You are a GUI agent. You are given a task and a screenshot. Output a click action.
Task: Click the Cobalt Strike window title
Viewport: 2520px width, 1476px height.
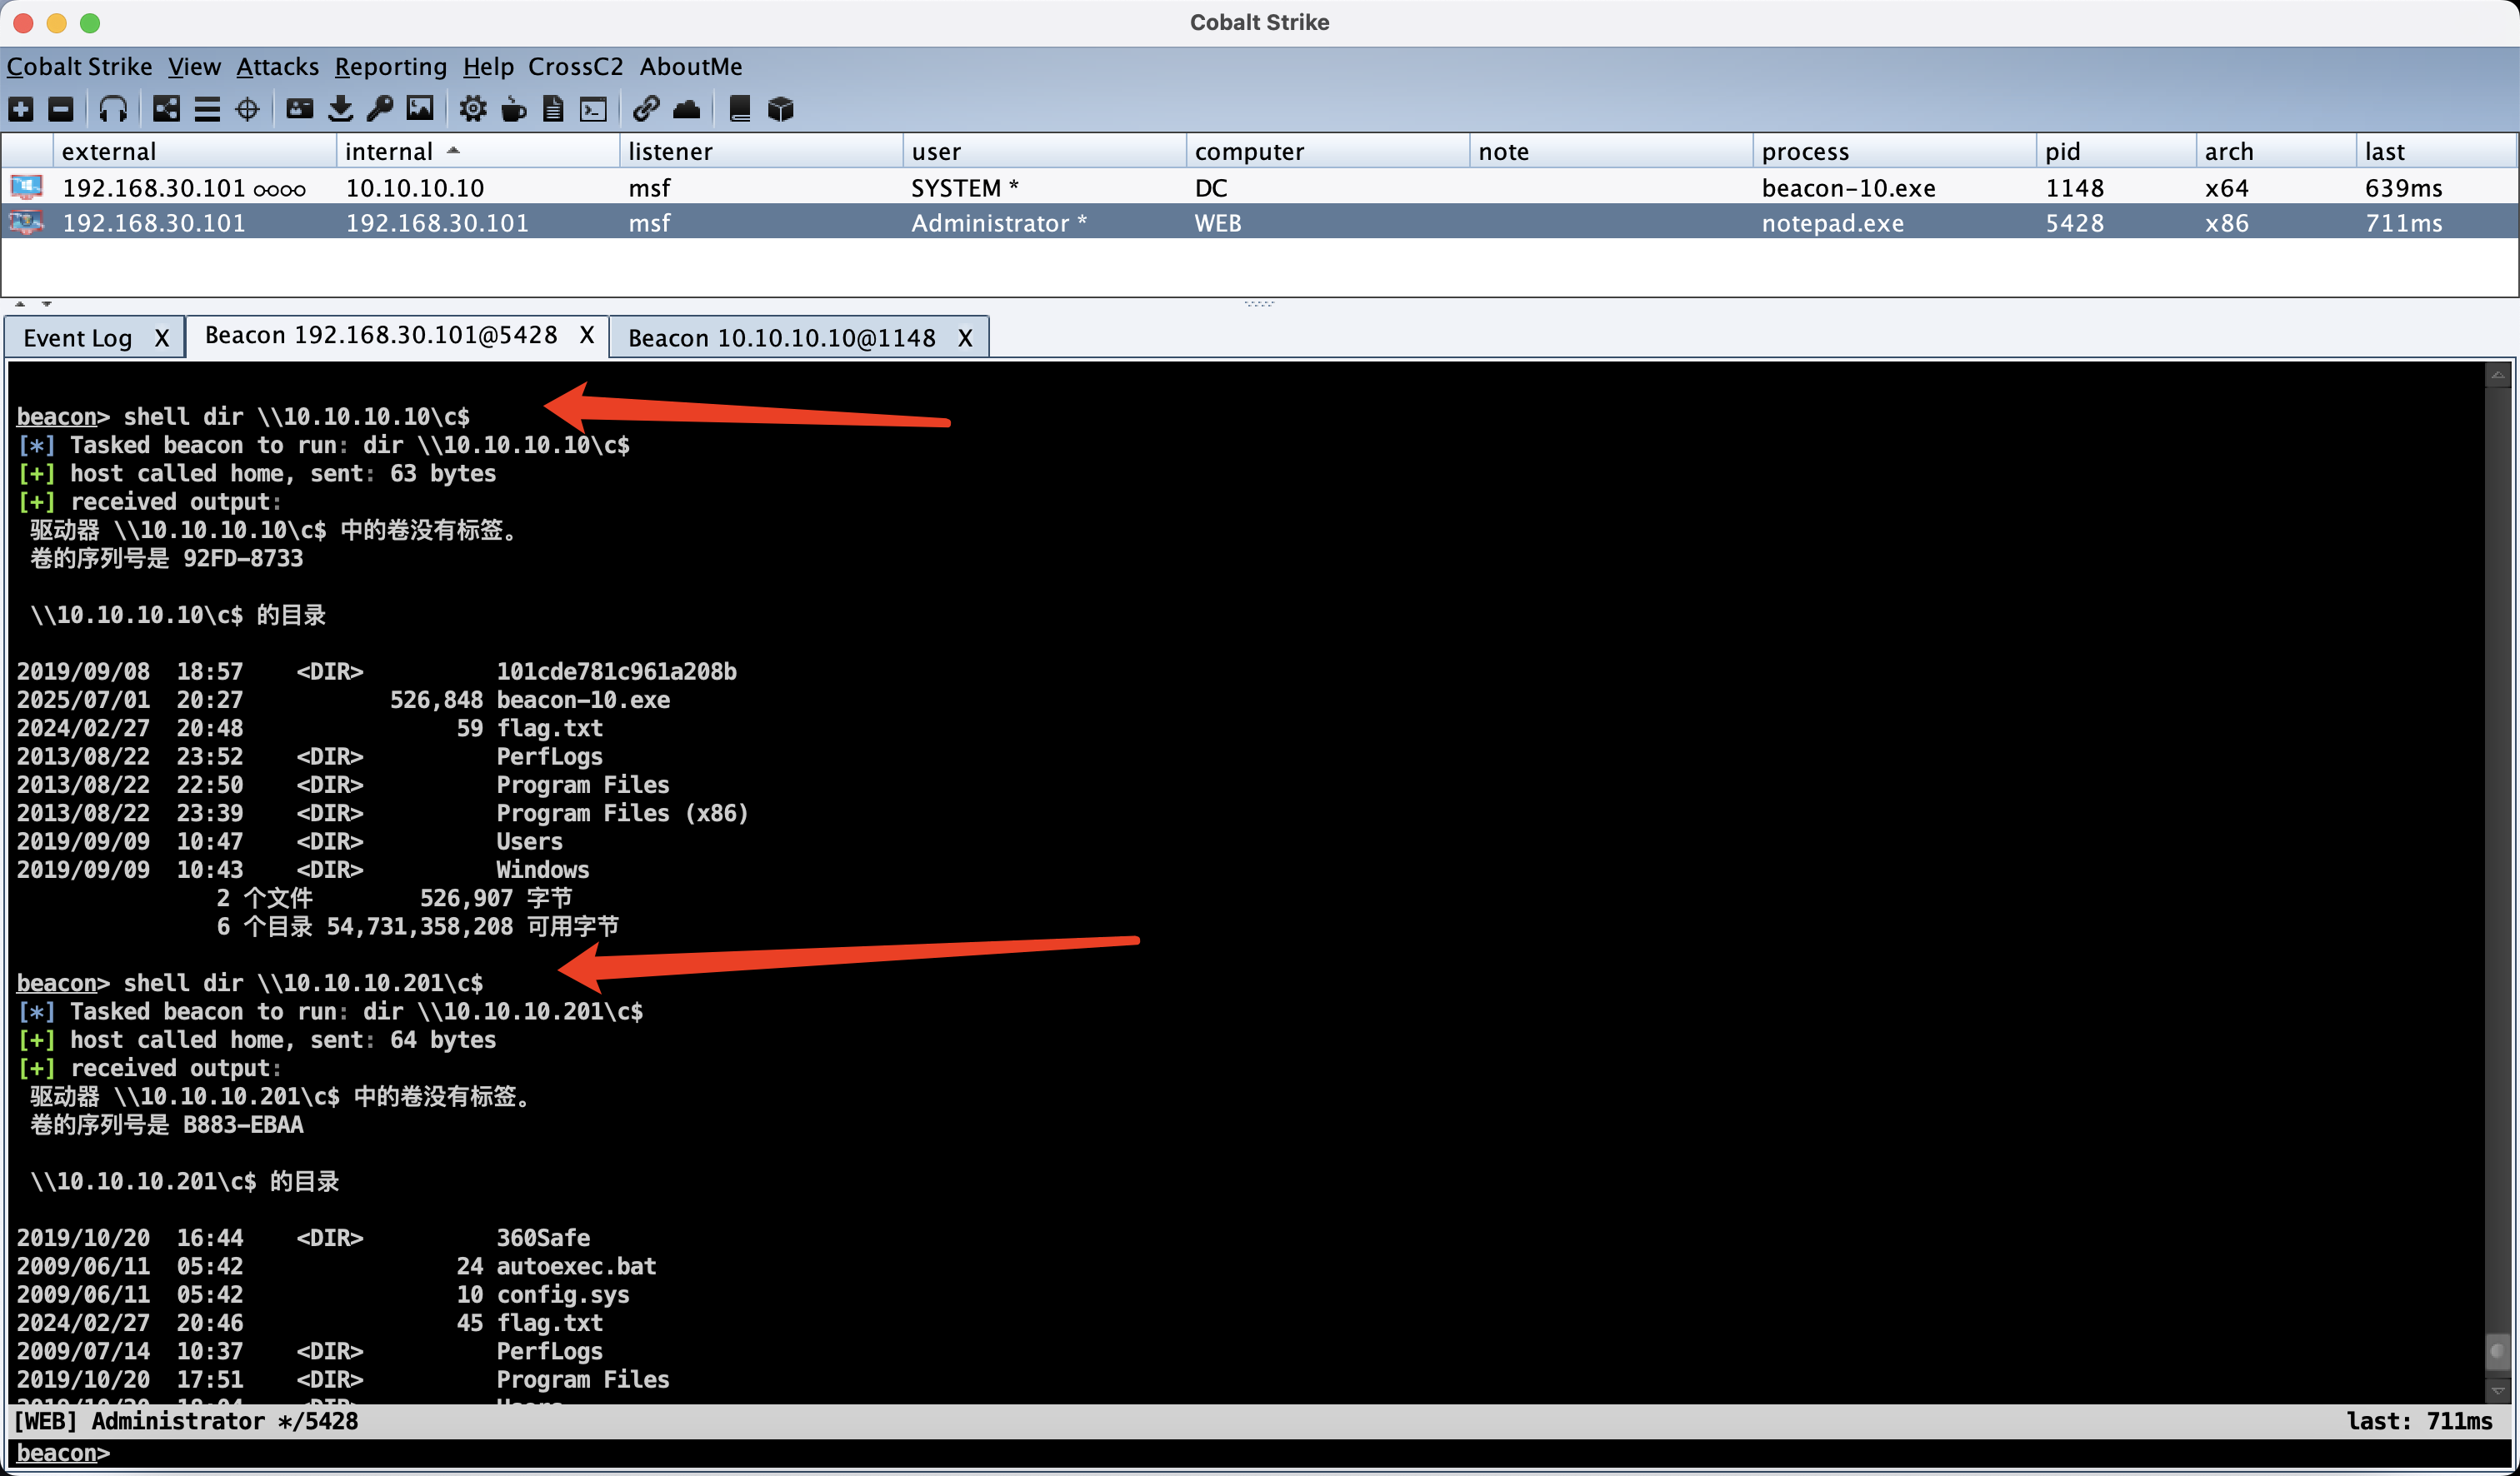[x=1259, y=22]
